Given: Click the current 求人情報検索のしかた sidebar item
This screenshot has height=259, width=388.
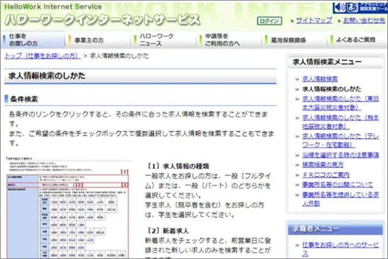Looking at the screenshot, I should pos(331,89).
